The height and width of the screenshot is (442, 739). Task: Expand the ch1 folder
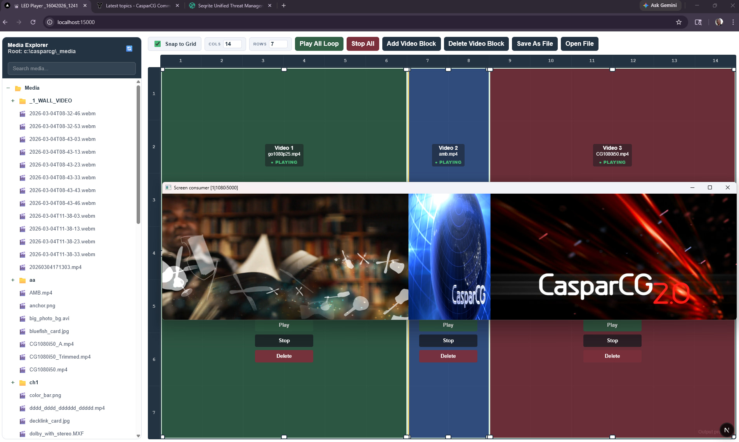coord(13,383)
